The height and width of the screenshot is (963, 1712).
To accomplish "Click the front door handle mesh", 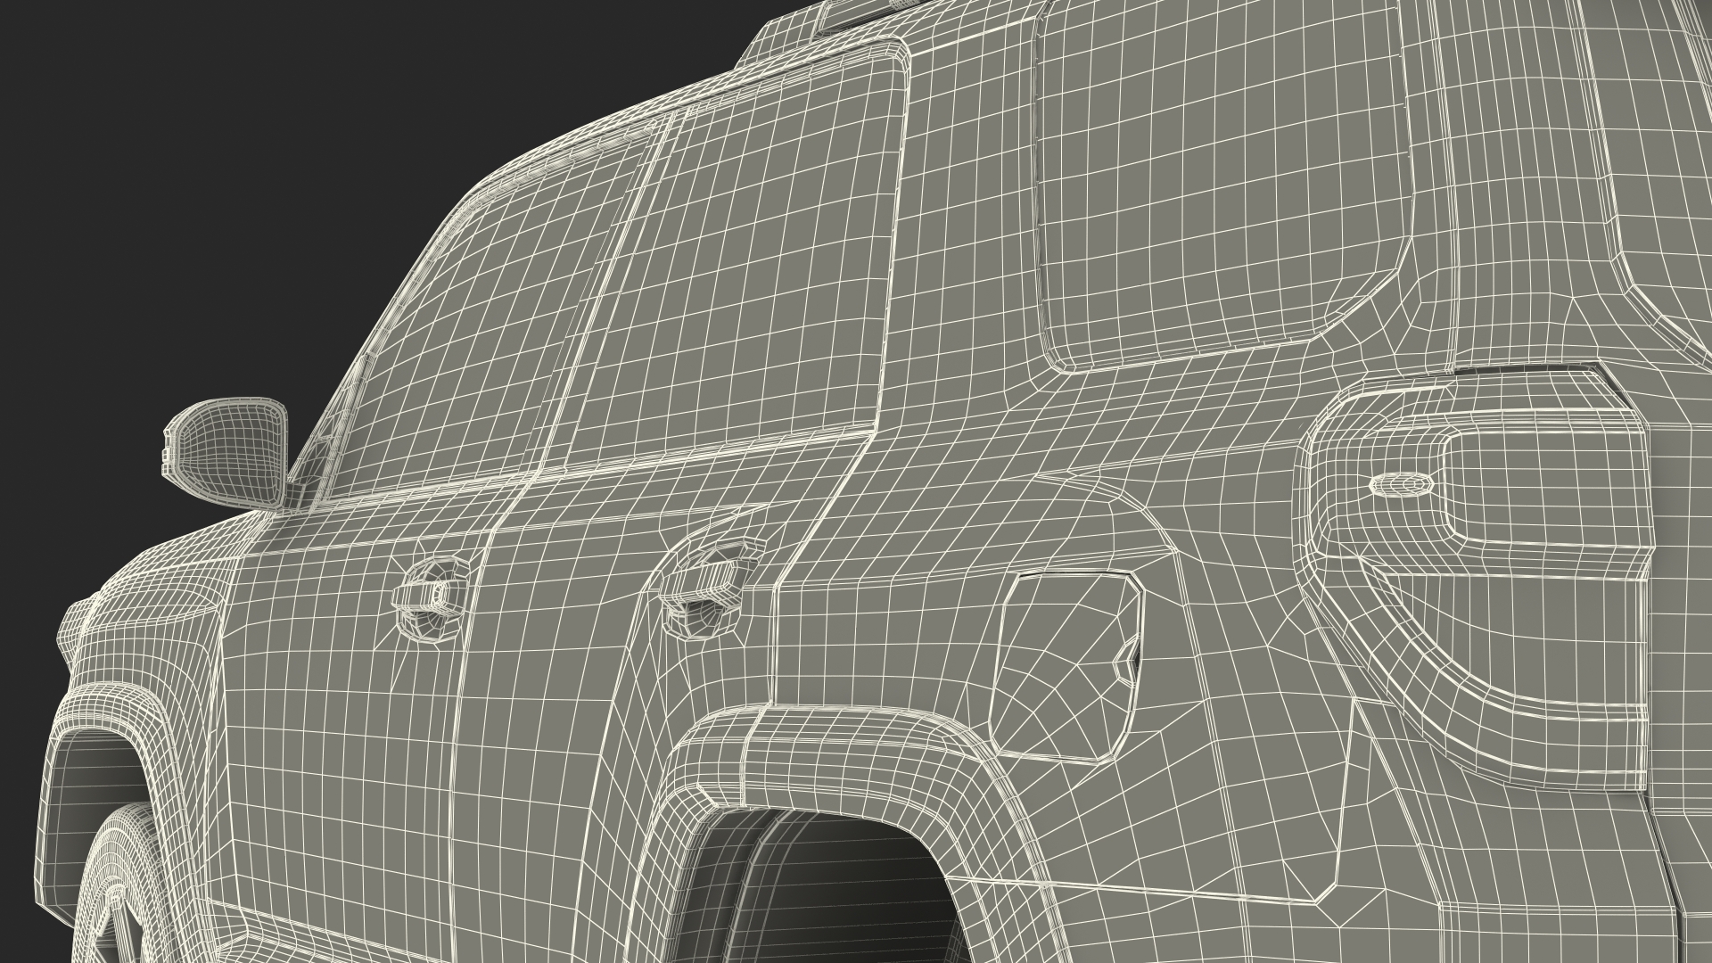I will pyautogui.click(x=432, y=597).
